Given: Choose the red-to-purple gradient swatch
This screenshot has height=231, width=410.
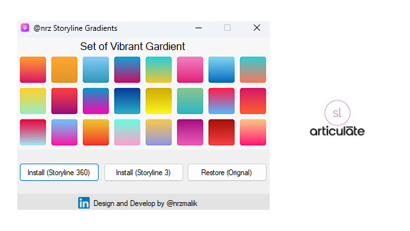Looking at the screenshot, I should click(64, 101).
